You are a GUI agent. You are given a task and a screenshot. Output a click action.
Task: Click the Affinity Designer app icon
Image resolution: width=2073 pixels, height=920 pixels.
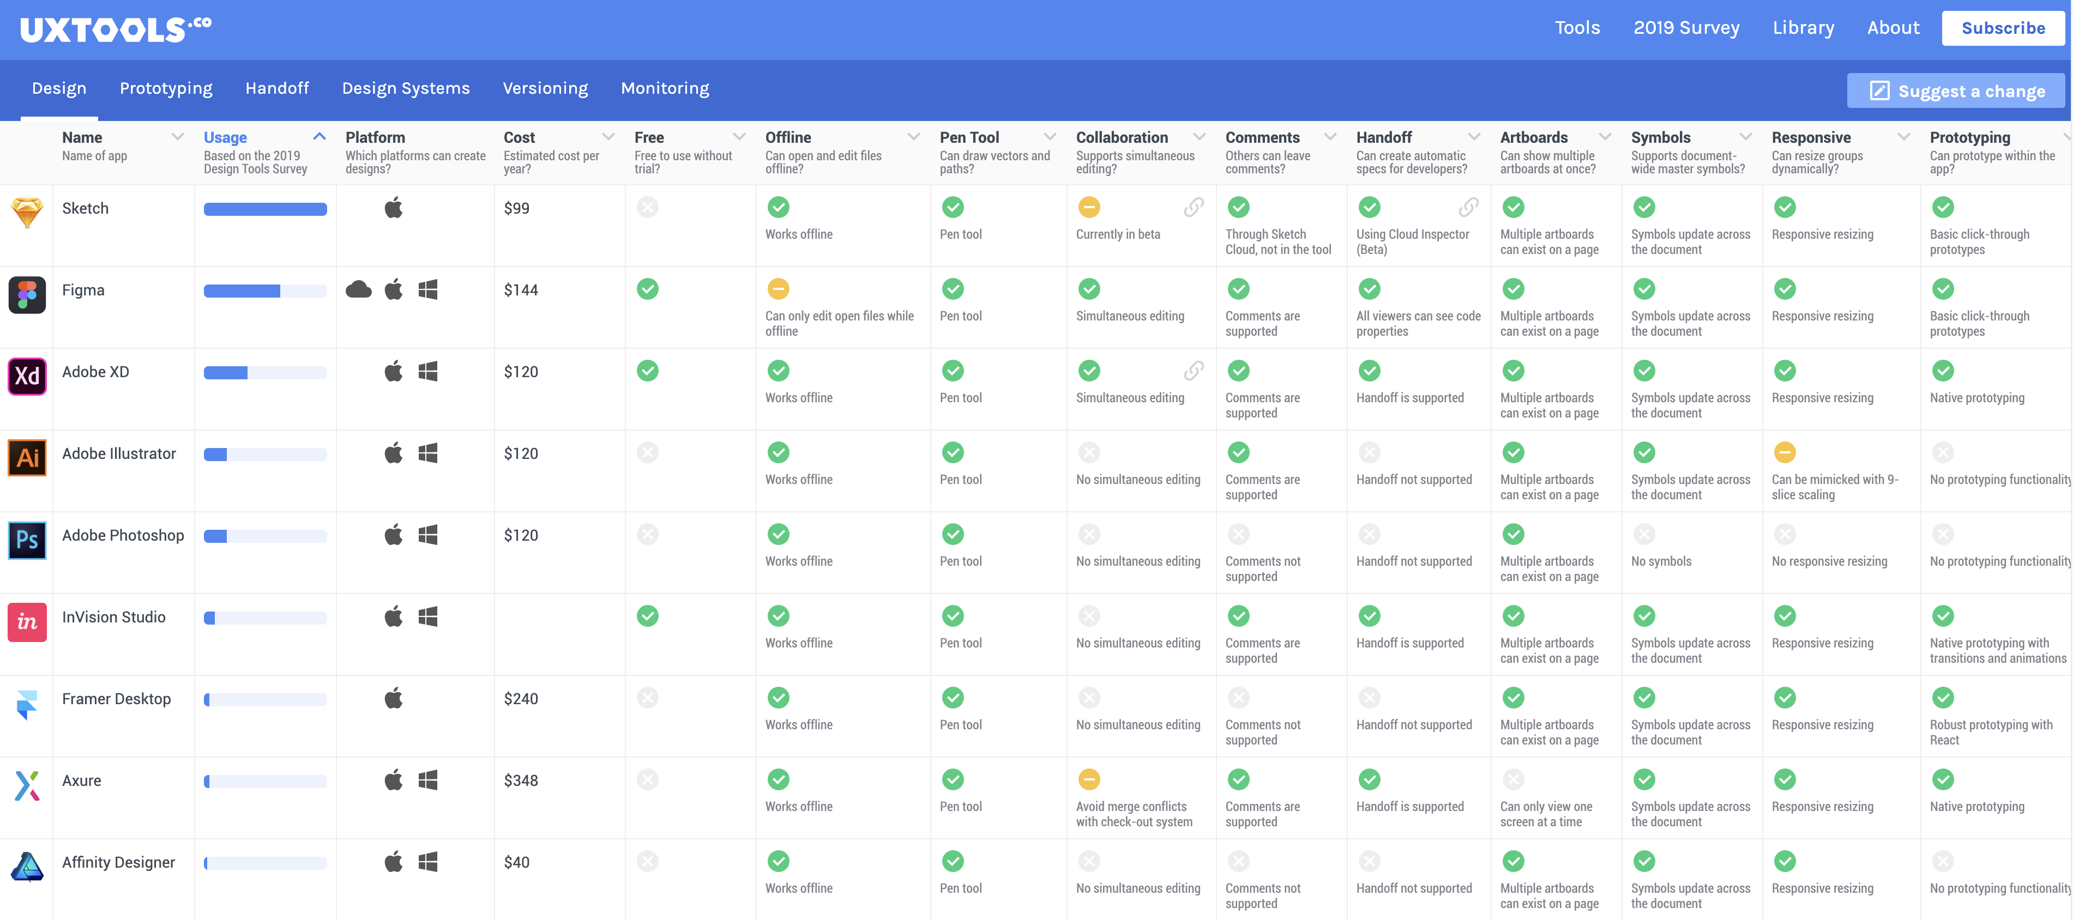coord(27,867)
